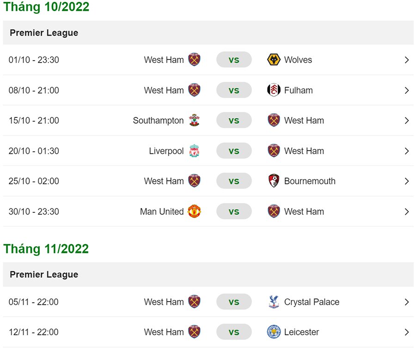Click the vs button on Bournemouth fixture
Screen dimensions: 416x350
pos(234,181)
